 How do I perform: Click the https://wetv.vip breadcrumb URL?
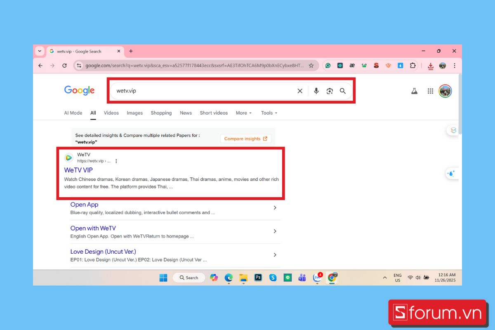[94, 161]
